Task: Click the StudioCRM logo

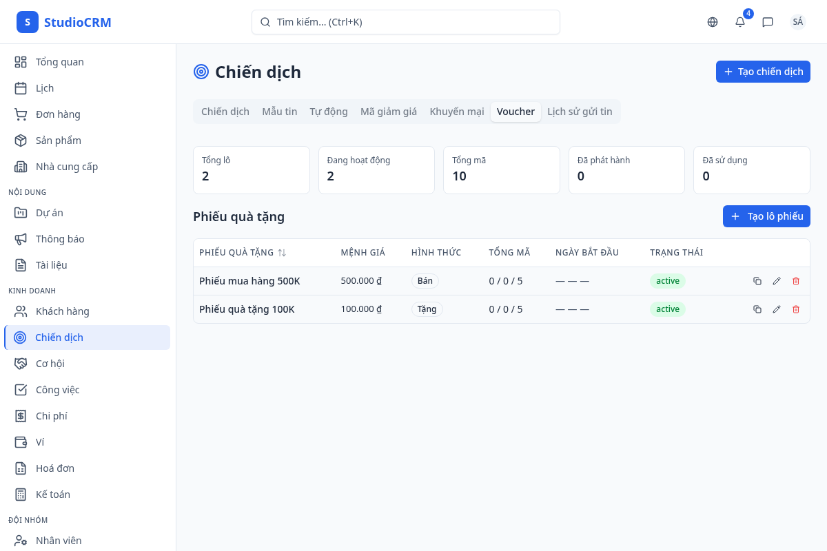Action: coord(64,22)
